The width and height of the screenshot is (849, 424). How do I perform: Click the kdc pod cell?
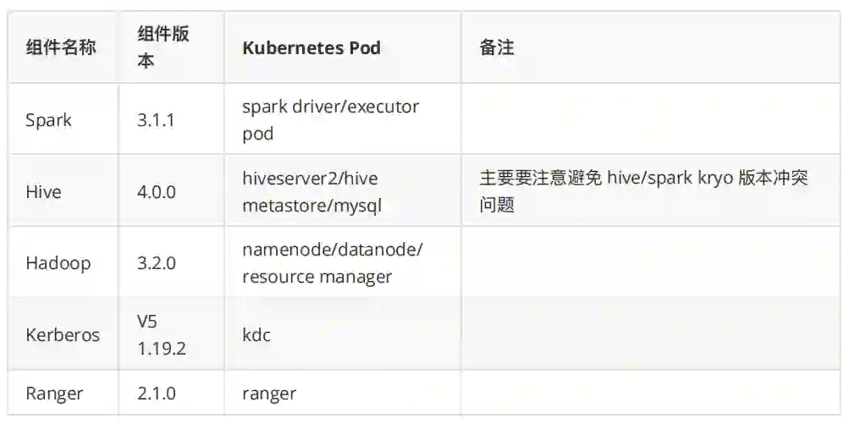coord(257,334)
